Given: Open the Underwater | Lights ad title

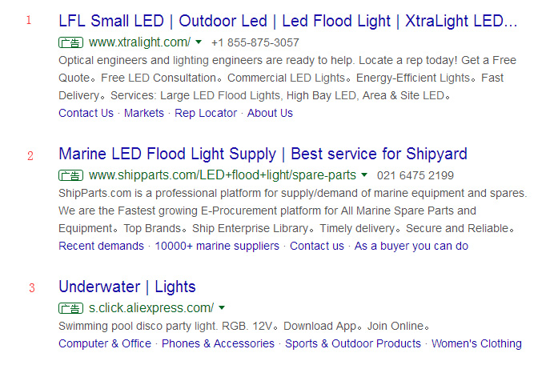Looking at the screenshot, I should (126, 287).
